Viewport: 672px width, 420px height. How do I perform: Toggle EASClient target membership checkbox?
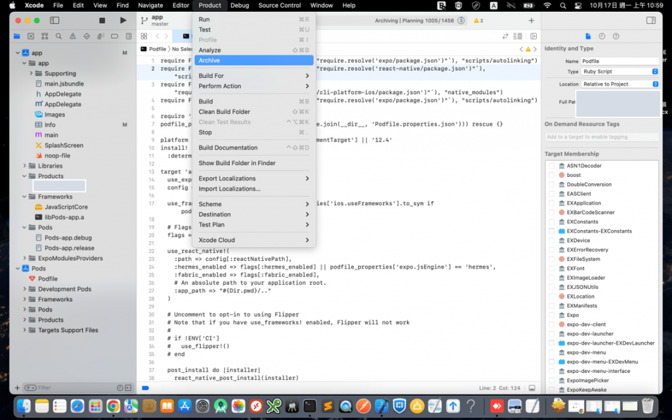tap(551, 194)
